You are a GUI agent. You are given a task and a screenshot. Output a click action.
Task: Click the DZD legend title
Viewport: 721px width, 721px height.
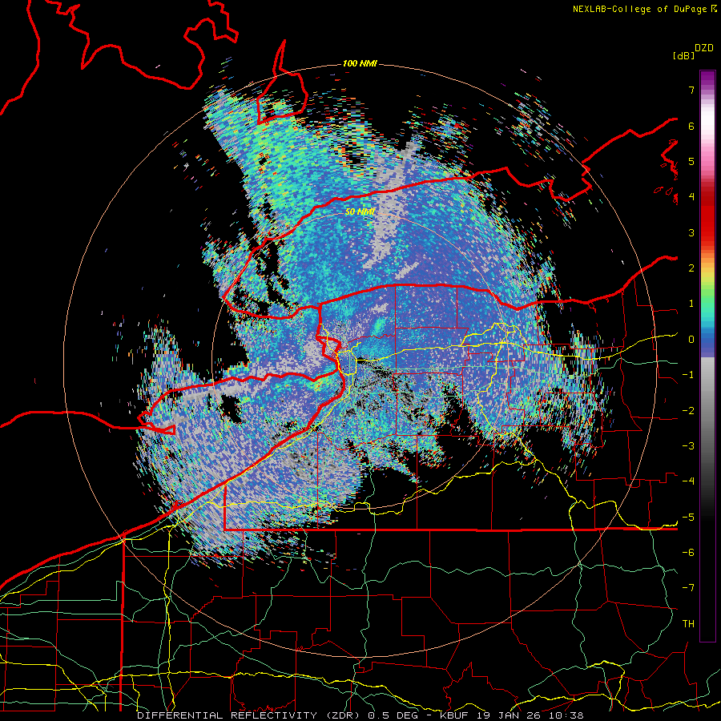click(704, 48)
